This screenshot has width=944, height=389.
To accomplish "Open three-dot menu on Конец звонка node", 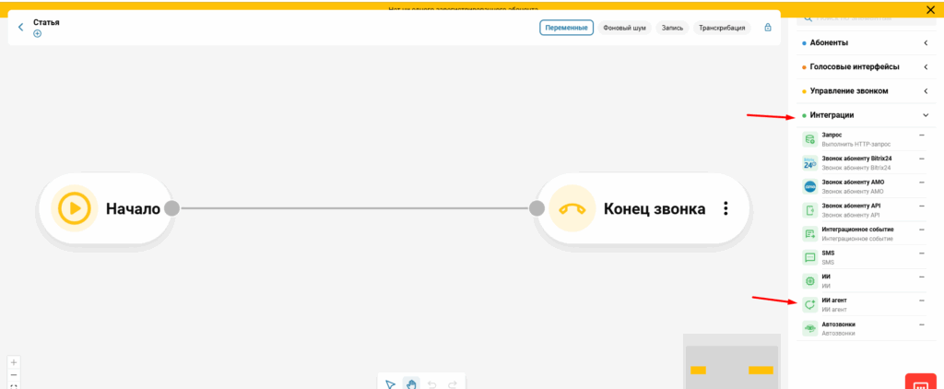I will coord(726,209).
